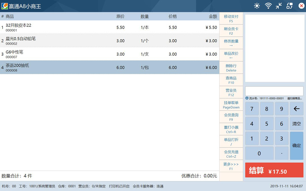Image resolution: width=306 pixels, height=191 pixels.
Task: Open 移动支付 mobile payment
Action: pyautogui.click(x=231, y=19)
